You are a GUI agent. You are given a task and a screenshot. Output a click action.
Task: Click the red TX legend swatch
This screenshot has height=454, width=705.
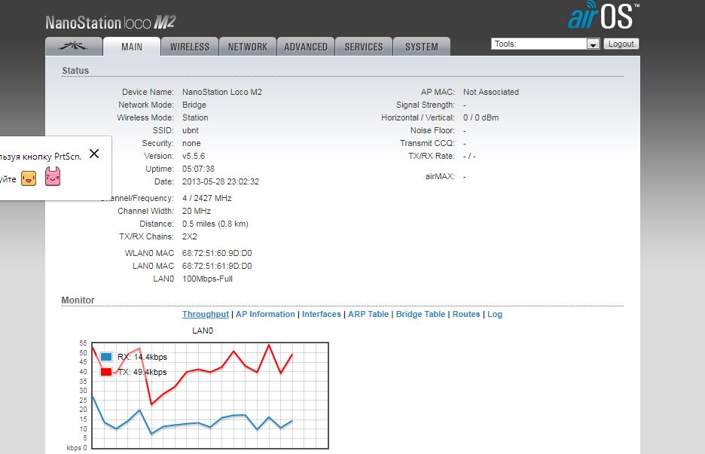click(106, 372)
